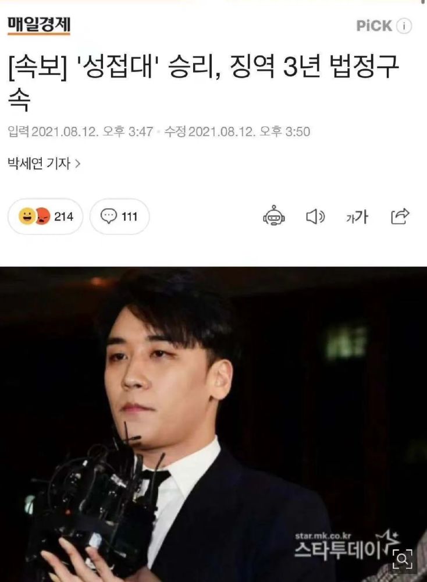Tap the PiCK badge label
427x582 pixels.
[374, 26]
